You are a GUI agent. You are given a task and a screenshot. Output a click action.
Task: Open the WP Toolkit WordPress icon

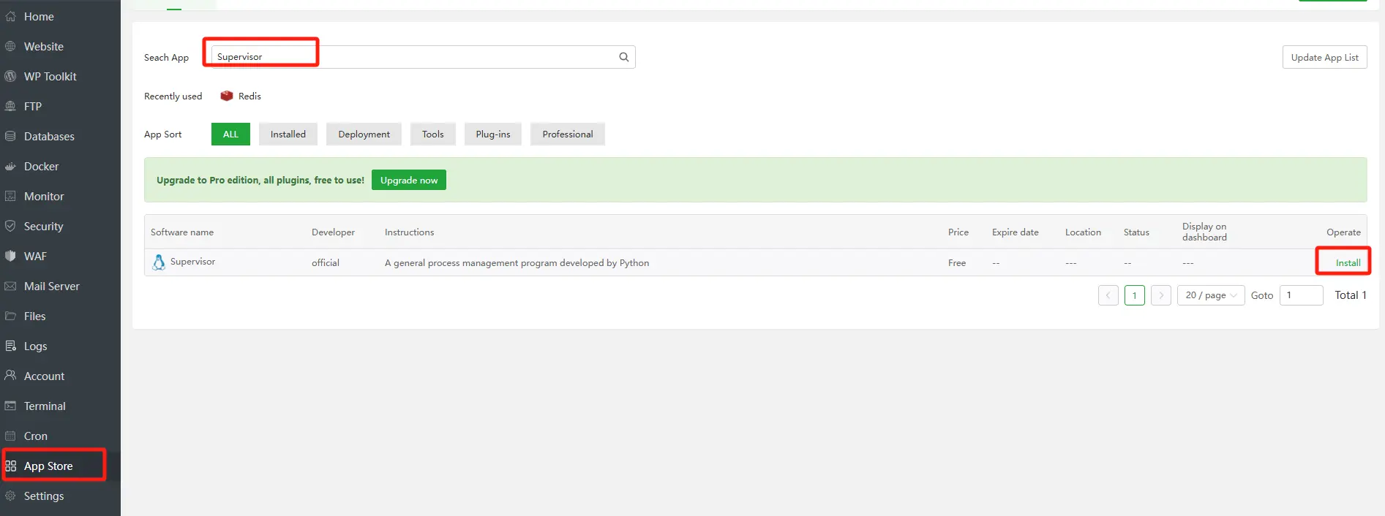pyautogui.click(x=10, y=76)
